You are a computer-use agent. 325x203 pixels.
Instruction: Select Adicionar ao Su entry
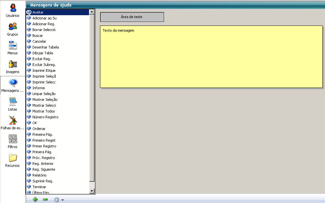point(58,18)
